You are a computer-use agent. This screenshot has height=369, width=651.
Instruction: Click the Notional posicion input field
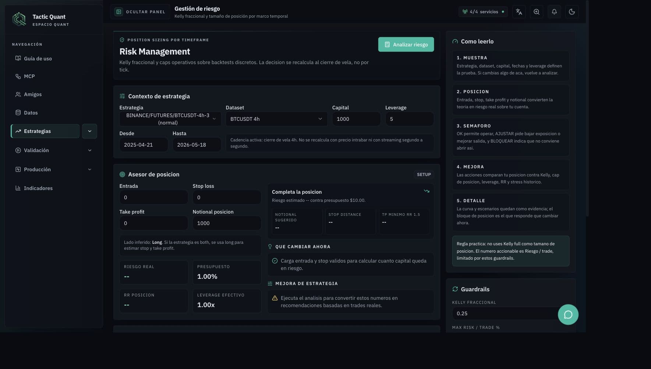coord(227,223)
